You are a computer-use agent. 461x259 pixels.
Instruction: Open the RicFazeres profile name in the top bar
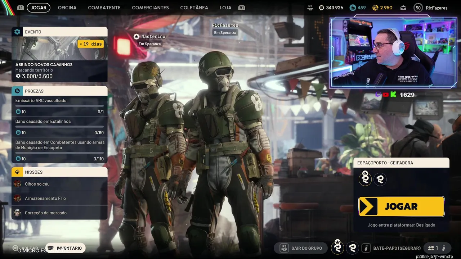click(437, 8)
